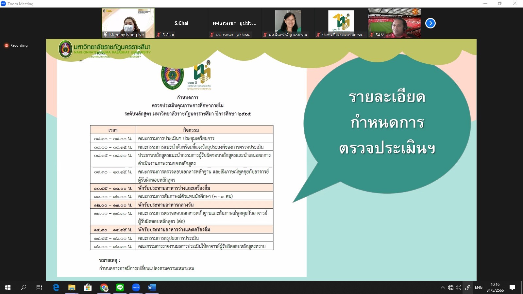This screenshot has width=523, height=294.
Task: Open the LINE app in taskbar
Action: [120, 287]
